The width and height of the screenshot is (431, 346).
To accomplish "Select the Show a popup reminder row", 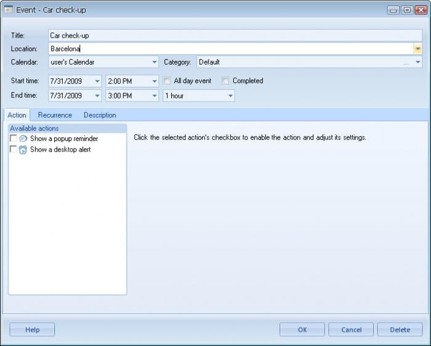I will [x=67, y=139].
